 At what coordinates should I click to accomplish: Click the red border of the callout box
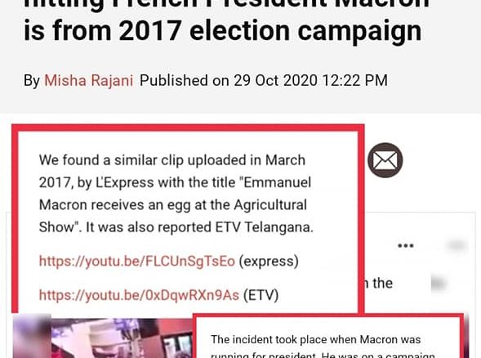(188, 128)
